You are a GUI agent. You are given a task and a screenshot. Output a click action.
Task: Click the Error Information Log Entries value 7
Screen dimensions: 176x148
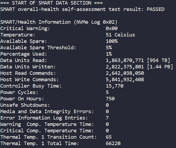click(107, 118)
